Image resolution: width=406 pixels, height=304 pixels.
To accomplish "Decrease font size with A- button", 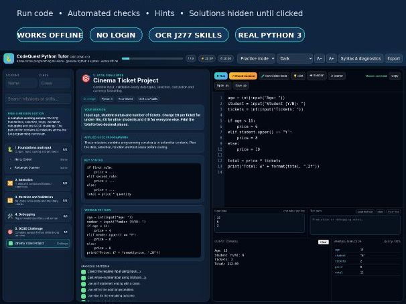I will [x=320, y=58].
